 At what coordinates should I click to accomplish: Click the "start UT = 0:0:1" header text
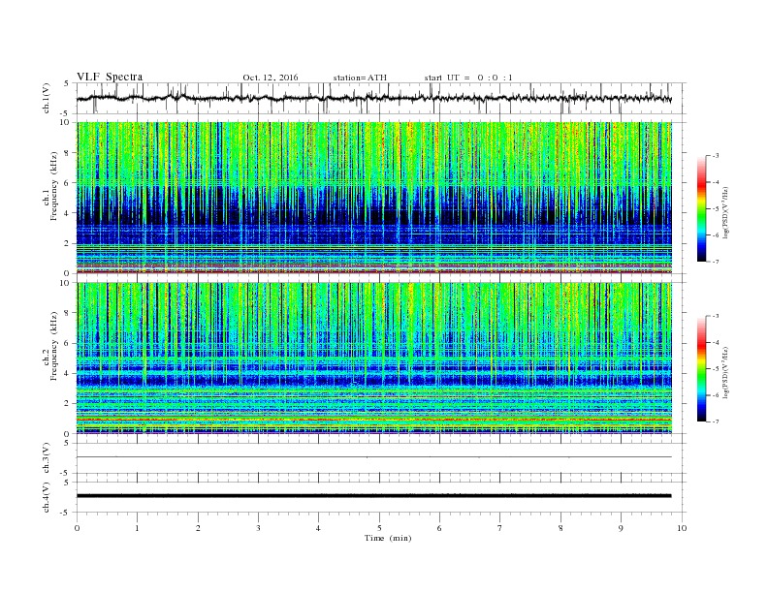coord(468,78)
